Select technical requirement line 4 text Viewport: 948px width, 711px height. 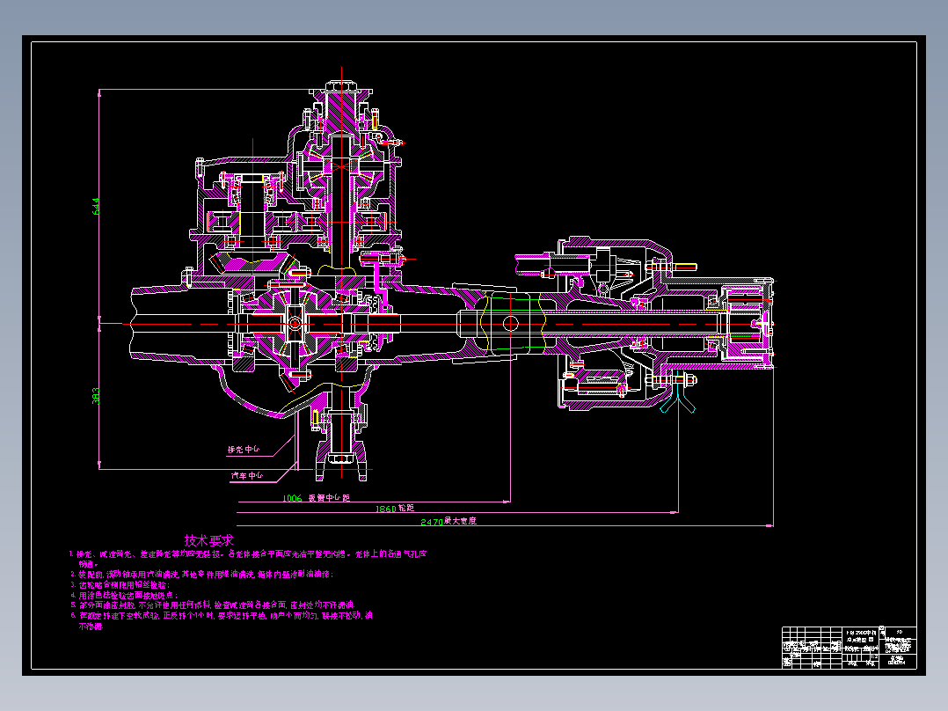[x=124, y=596]
